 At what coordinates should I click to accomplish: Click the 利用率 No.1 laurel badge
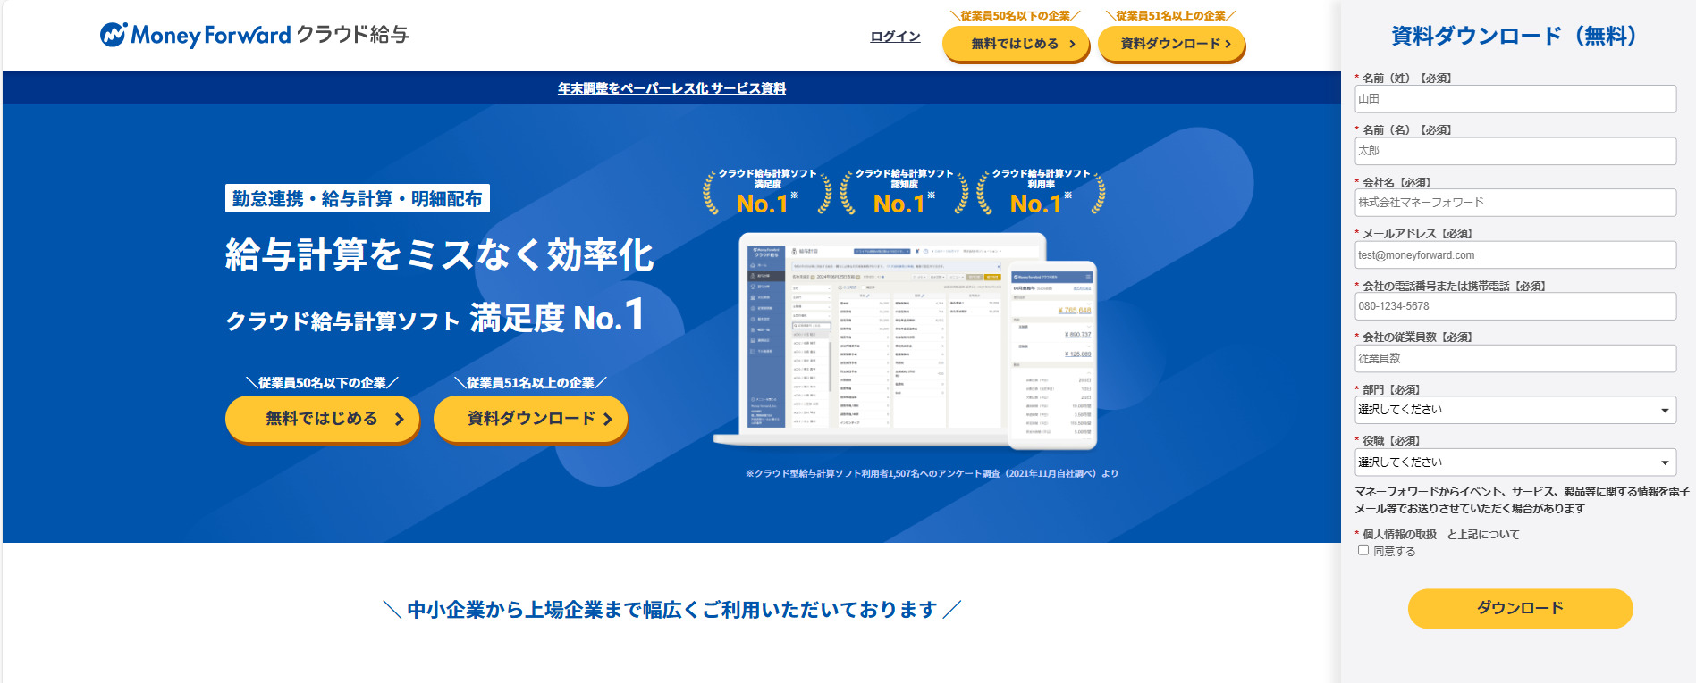[1041, 193]
